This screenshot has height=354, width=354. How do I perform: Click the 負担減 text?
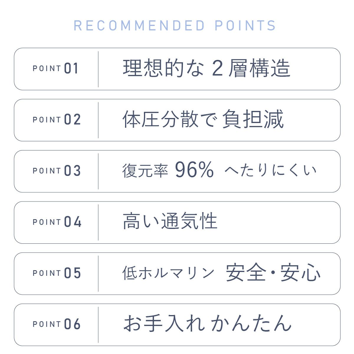[253, 119]
